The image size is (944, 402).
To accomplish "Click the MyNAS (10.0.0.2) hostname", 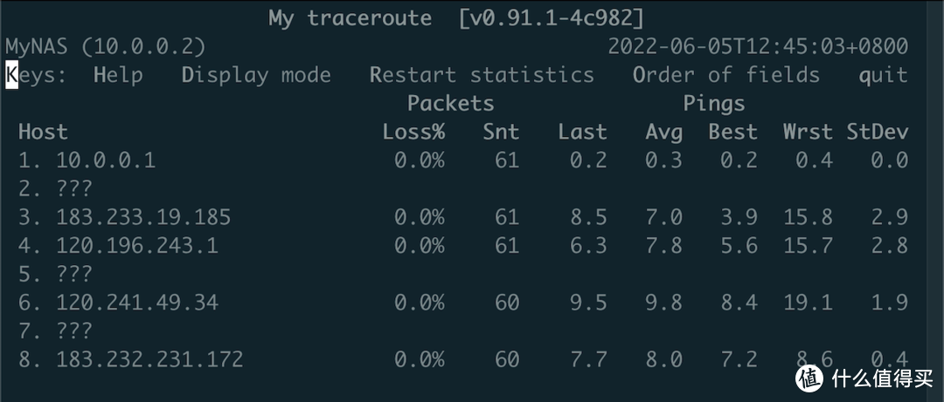I will click(106, 46).
